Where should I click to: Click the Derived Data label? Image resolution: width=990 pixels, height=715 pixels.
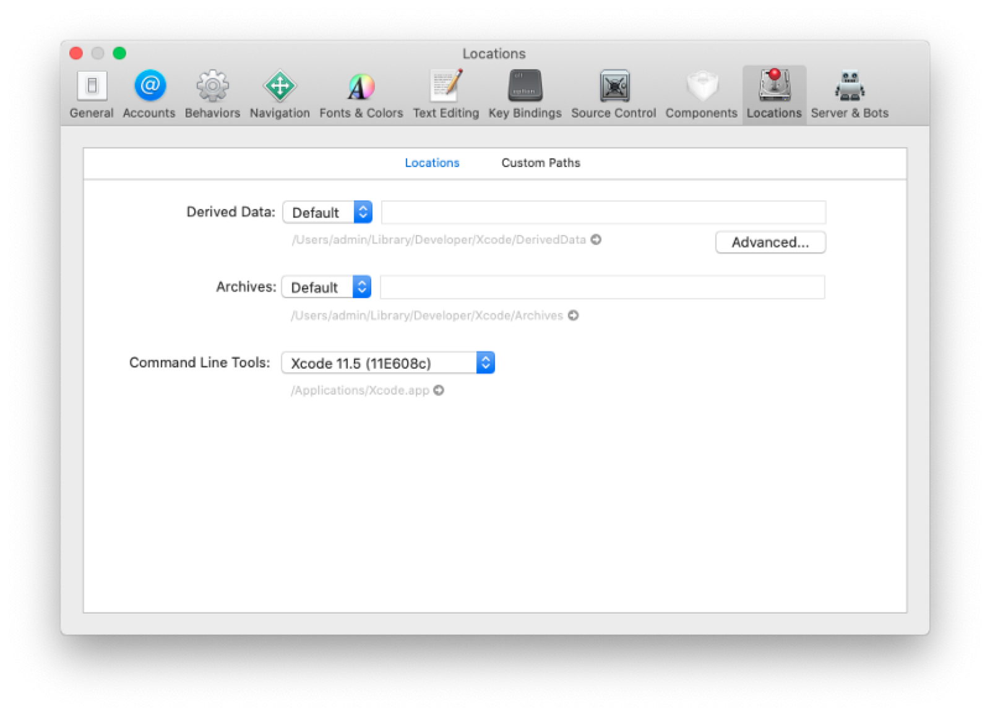point(231,212)
